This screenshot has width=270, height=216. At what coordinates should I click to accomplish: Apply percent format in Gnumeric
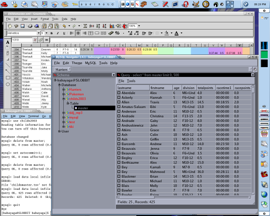(x=117, y=33)
